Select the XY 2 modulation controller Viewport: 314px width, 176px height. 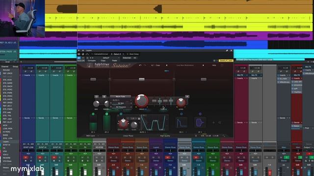click(106, 123)
